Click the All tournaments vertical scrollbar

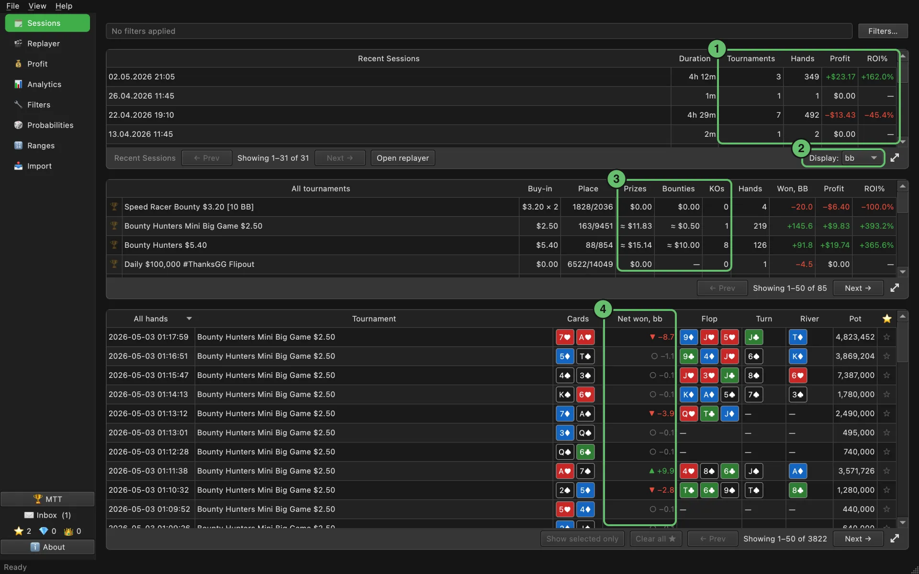coord(903,228)
